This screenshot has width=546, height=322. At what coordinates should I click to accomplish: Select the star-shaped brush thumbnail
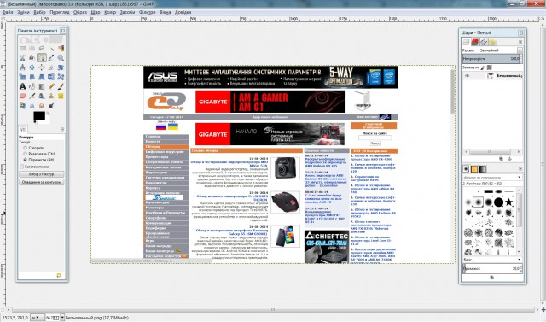click(508, 202)
